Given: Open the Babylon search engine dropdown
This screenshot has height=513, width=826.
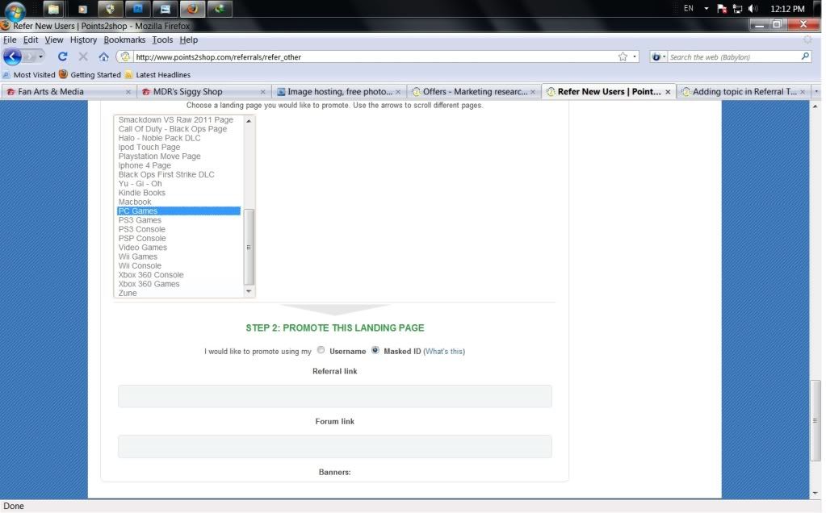Looking at the screenshot, I should click(x=665, y=56).
